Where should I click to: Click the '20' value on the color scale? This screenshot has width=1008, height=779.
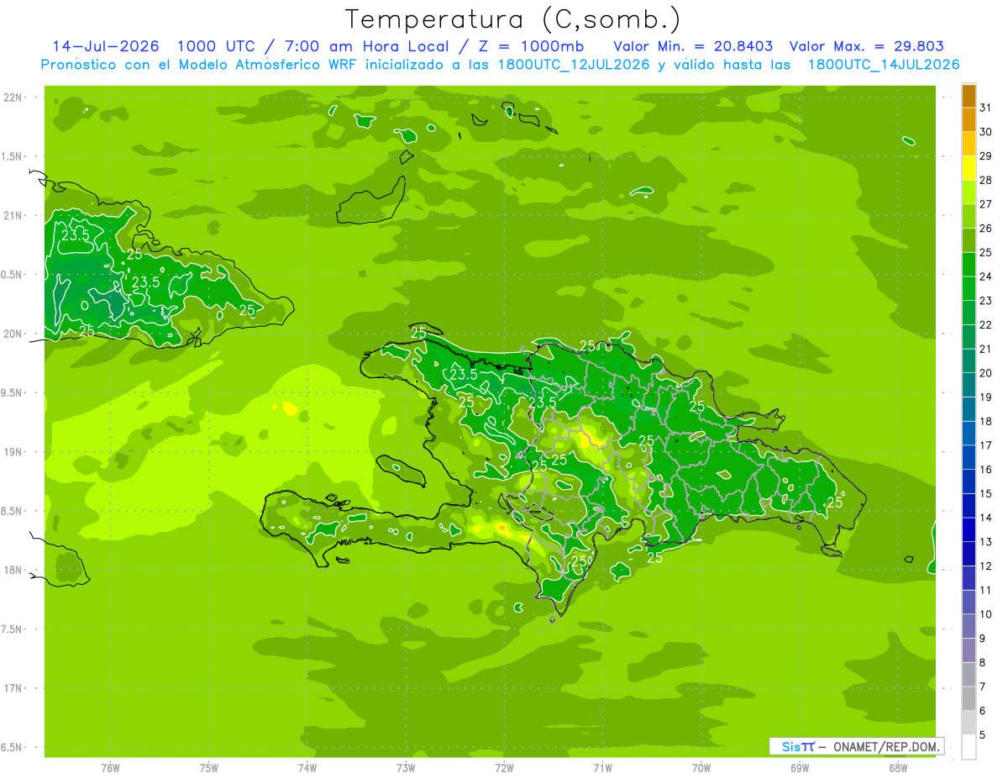tap(985, 373)
